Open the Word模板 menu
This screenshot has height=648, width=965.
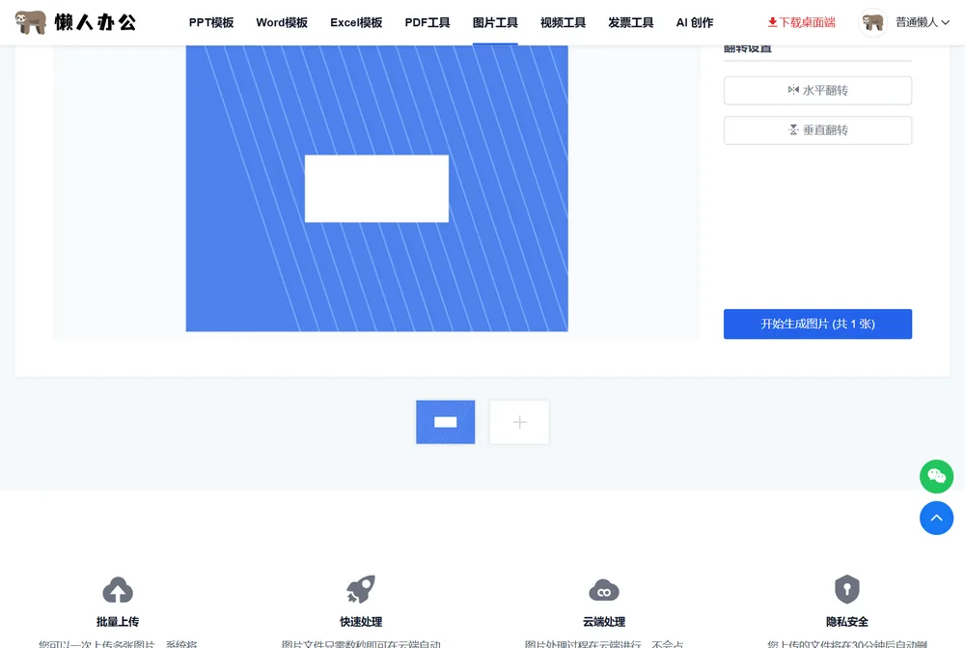(x=282, y=23)
